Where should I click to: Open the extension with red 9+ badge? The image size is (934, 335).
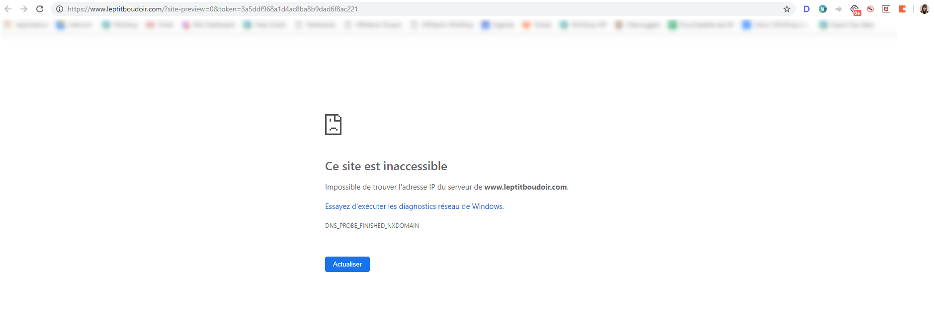point(854,9)
